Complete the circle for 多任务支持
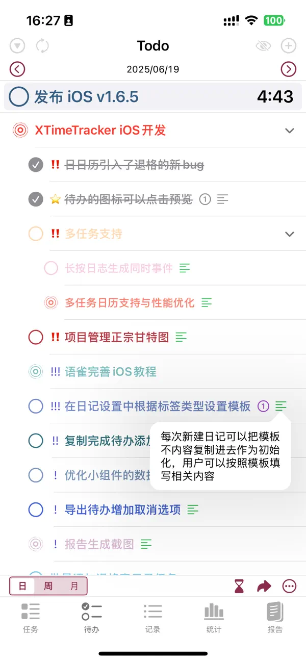306x662 pixels. [x=35, y=234]
